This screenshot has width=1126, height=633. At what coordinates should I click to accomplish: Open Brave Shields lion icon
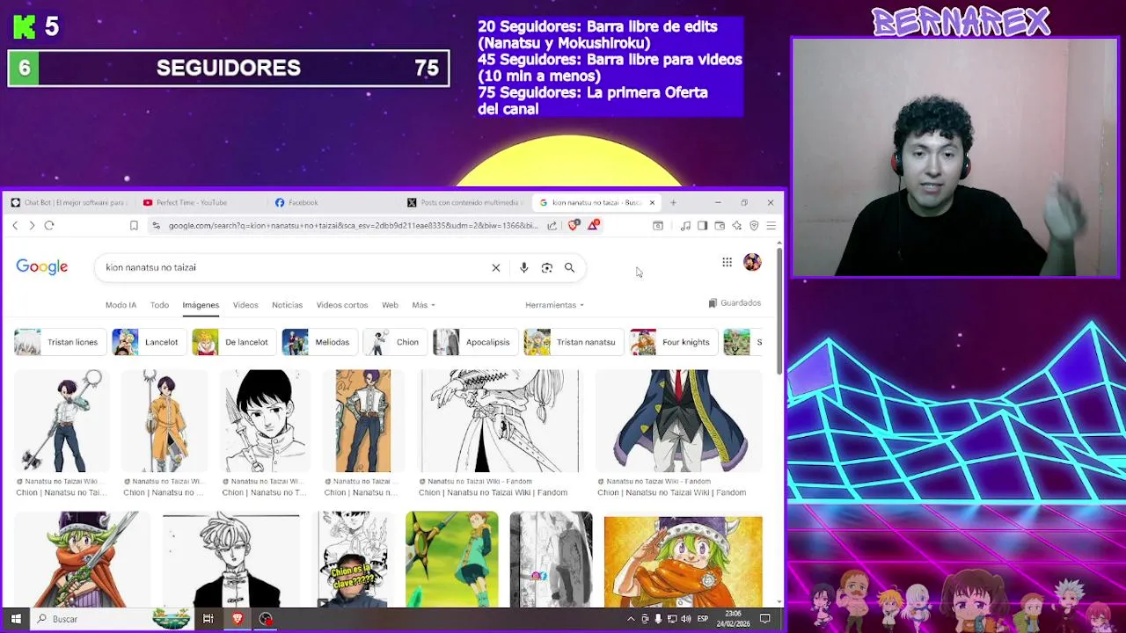(574, 226)
